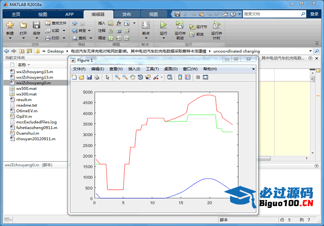Screen dimensions: 324x226
Task: Open the 文件(F) menu in Figure 1
Action: click(x=79, y=69)
